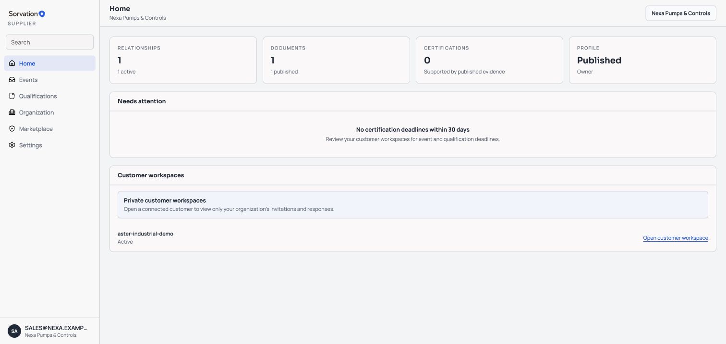Viewport: 726px width, 344px height.
Task: Click the Marketplace shield icon
Action: click(12, 129)
